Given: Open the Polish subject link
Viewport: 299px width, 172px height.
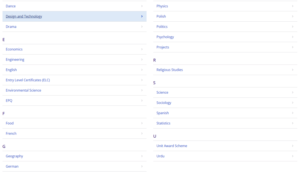Looking at the screenshot, I should pos(161,16).
